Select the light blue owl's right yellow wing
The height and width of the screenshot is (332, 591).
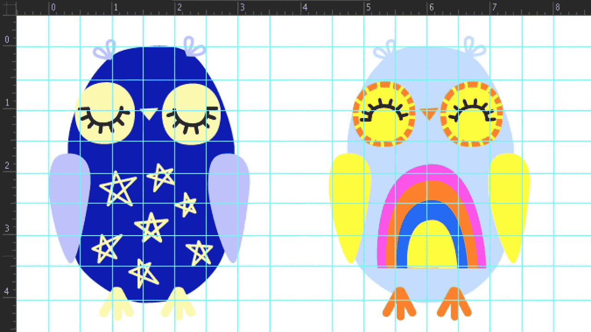tap(509, 203)
